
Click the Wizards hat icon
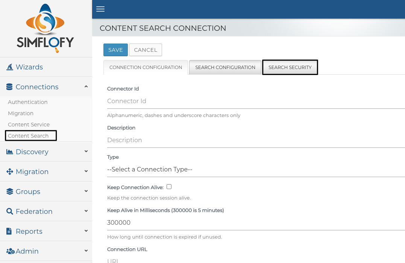(x=10, y=67)
